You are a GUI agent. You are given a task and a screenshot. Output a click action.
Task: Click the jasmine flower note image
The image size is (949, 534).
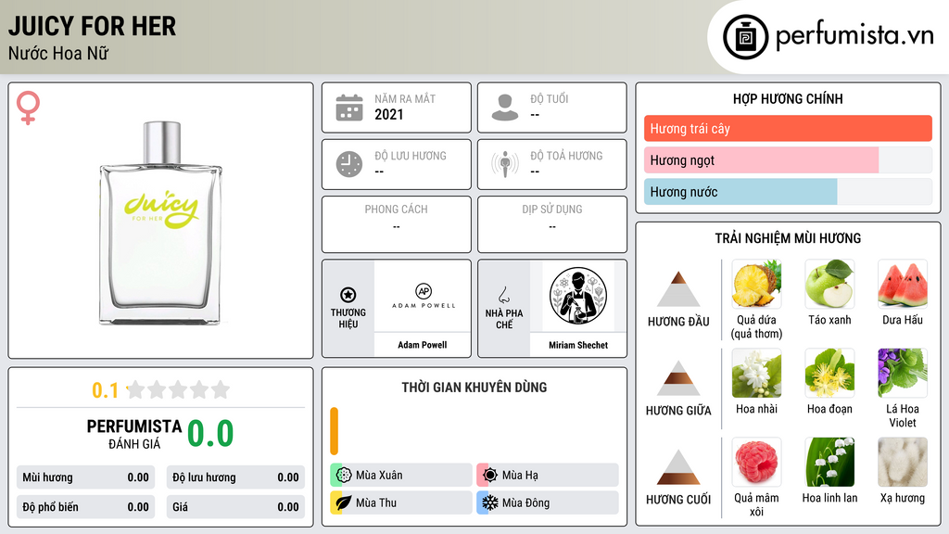point(756,373)
